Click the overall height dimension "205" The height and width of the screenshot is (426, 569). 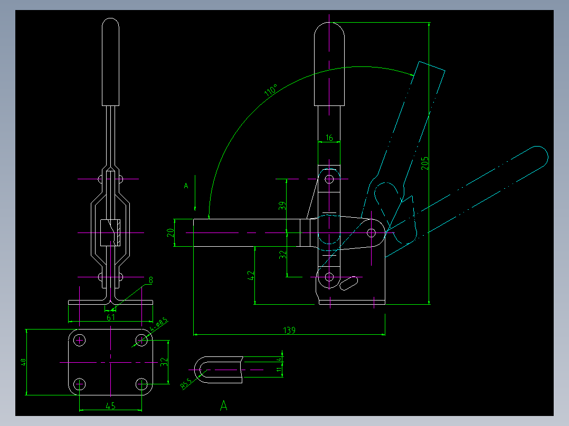424,163
